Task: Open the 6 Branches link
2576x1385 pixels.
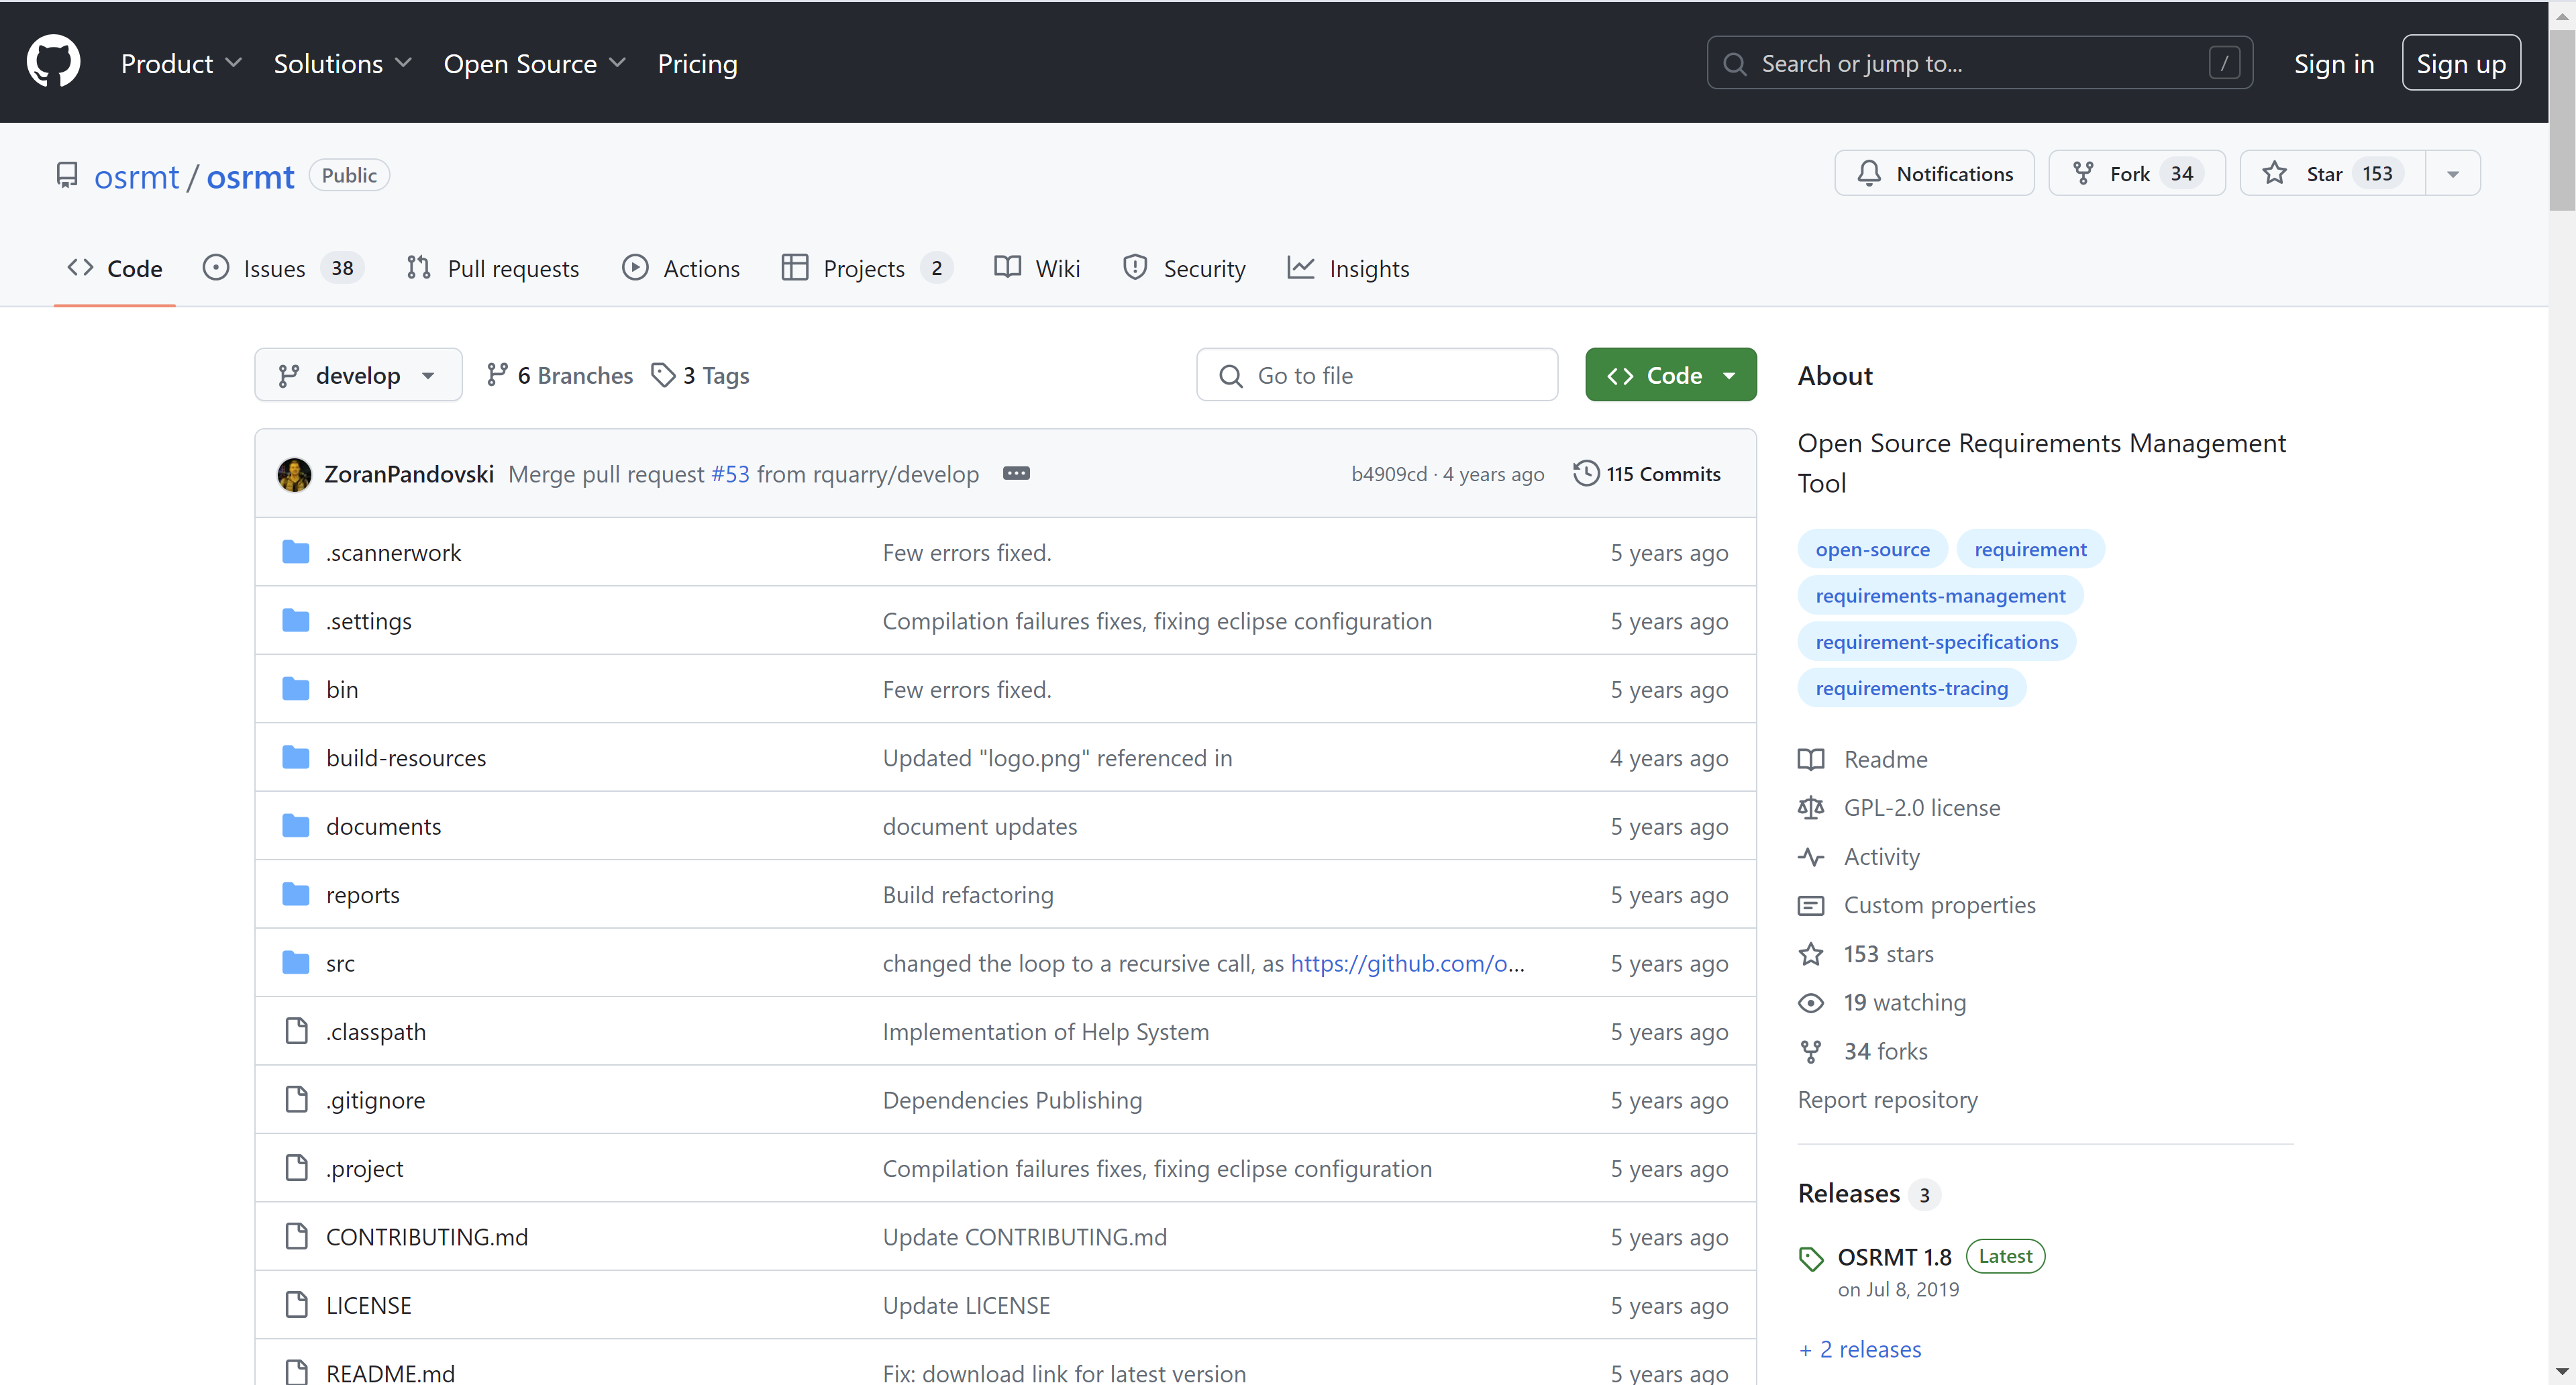Action: [x=560, y=375]
